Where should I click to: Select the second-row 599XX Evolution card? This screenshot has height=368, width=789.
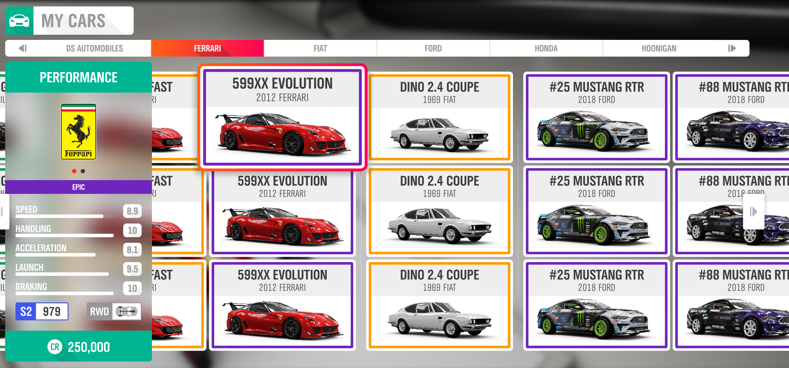point(282,211)
